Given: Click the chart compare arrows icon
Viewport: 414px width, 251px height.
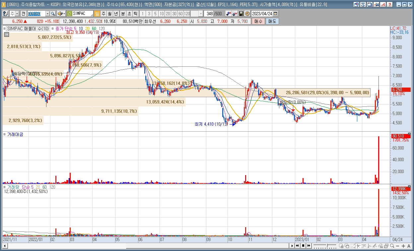Looking at the screenshot, I should 229,14.
